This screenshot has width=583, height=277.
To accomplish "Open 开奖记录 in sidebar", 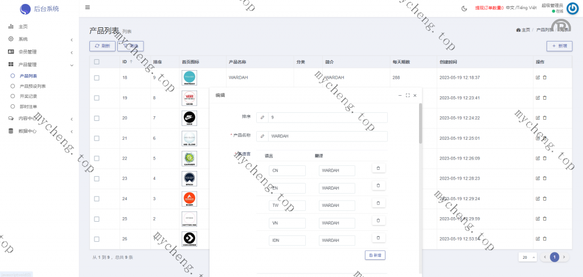I will 28,96.
